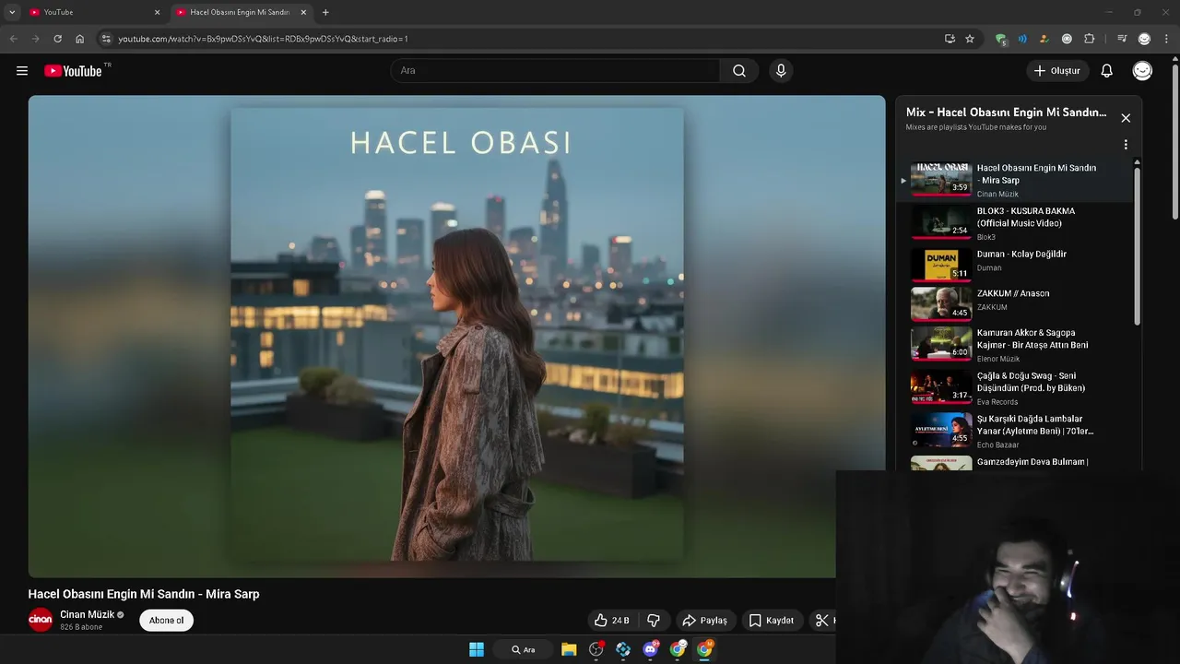Image resolution: width=1180 pixels, height=664 pixels.
Task: Switch to the Hacel Obasını Engin Mi Sandın tab
Action: [x=240, y=12]
